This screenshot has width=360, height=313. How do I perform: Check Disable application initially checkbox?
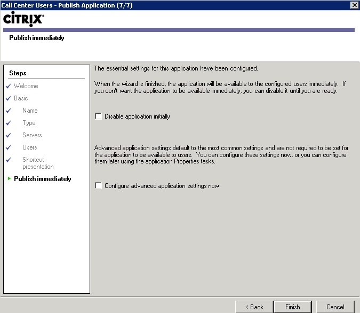tap(98, 116)
